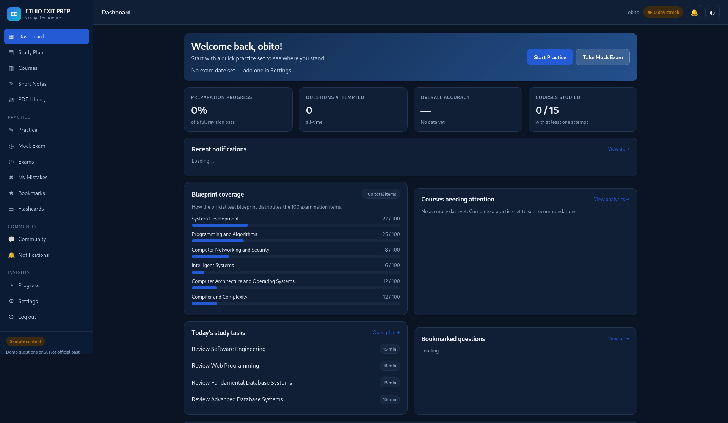
Task: Open notifications with the top bar bell
Action: pyautogui.click(x=694, y=13)
